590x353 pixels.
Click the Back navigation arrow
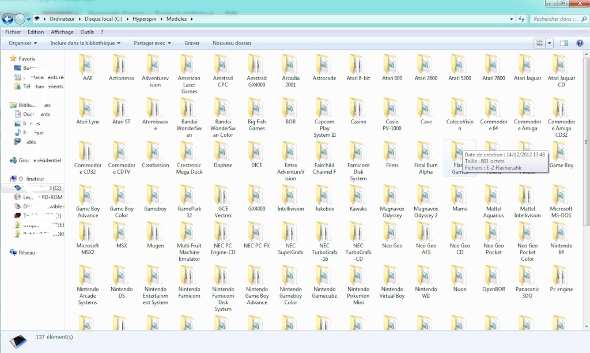click(x=7, y=18)
